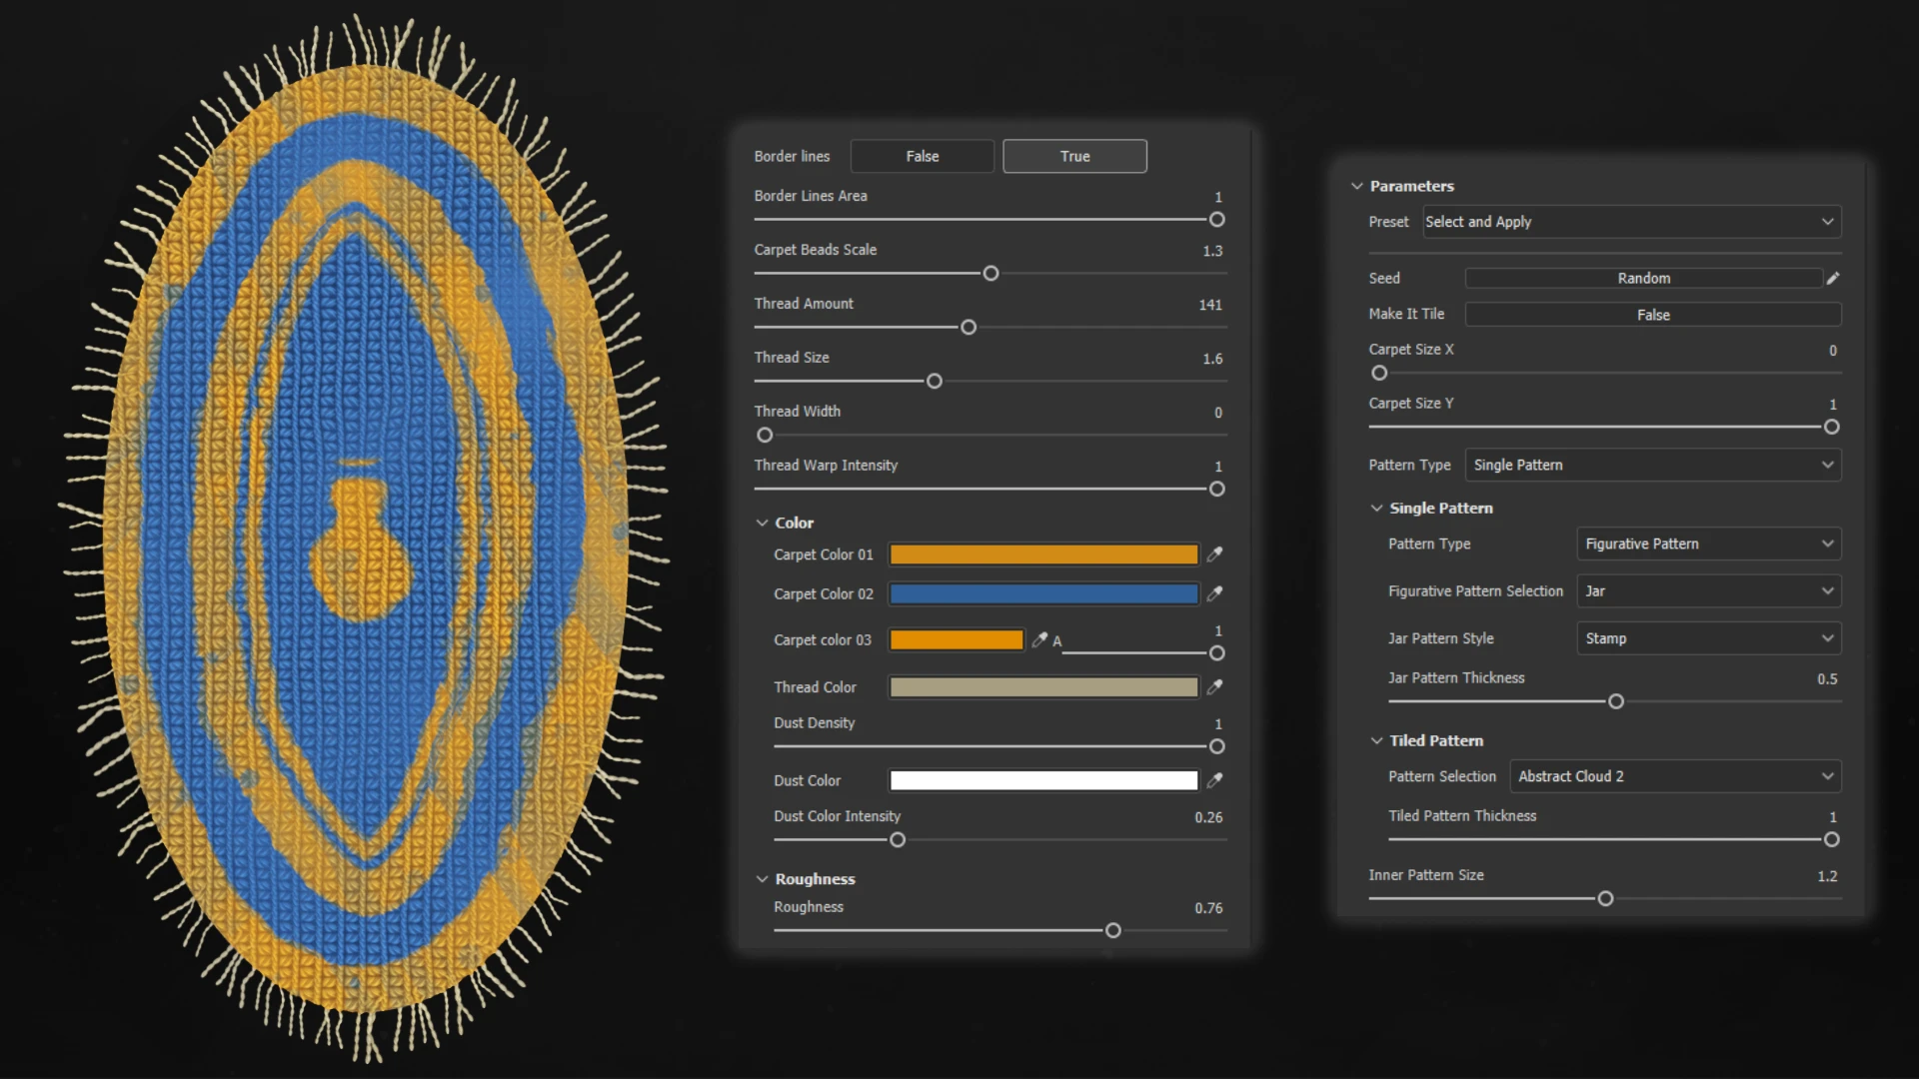1919x1079 pixels.
Task: Click the Inner Pattern Size value 1.2
Action: (1827, 876)
